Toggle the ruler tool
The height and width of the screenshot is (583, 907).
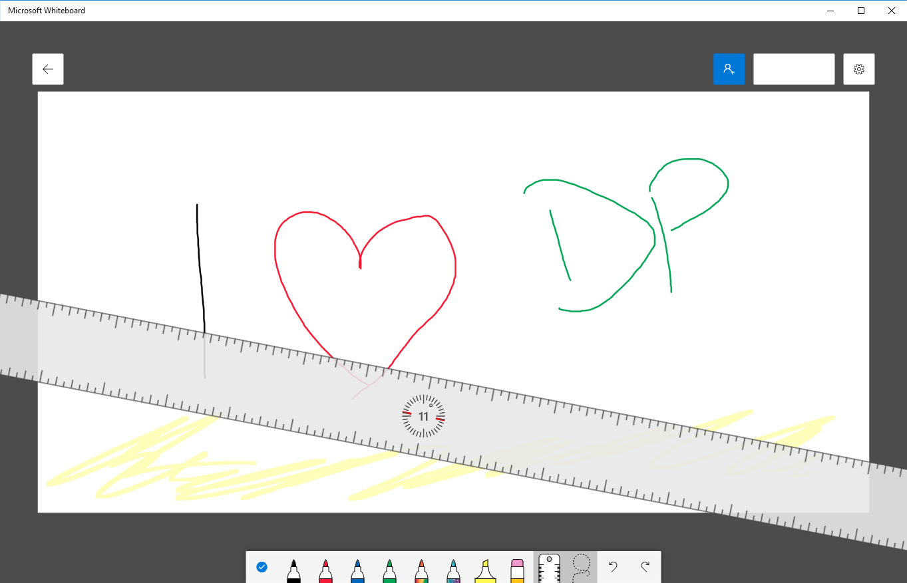coord(549,568)
